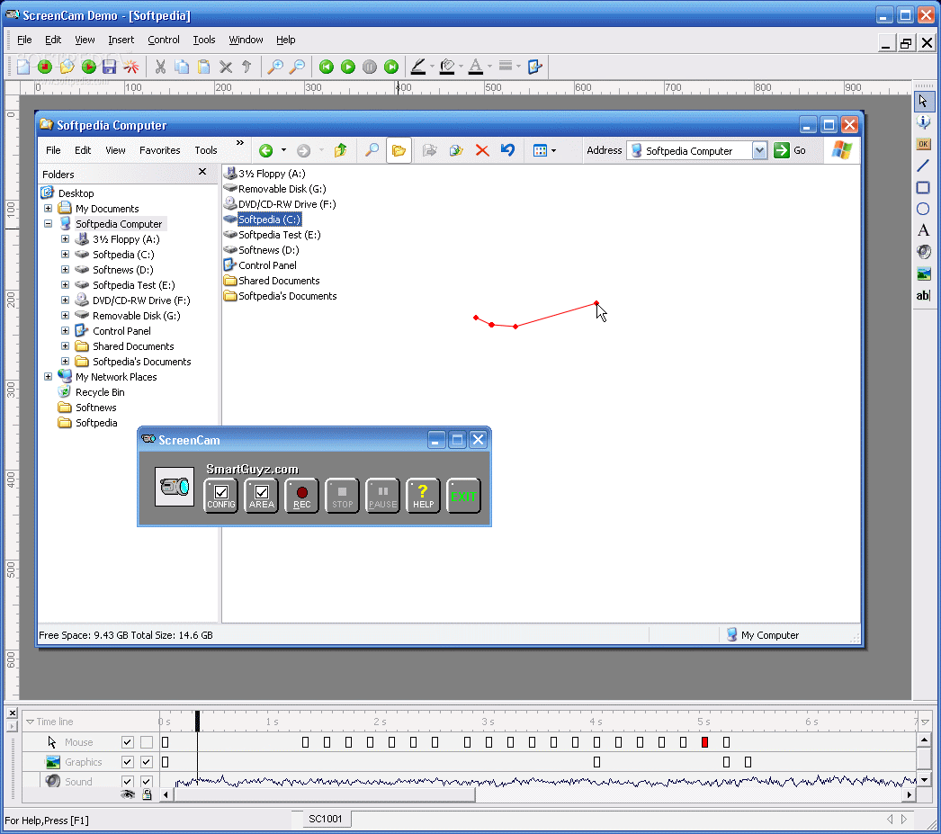Toggle first checkbox on Sound track

(127, 782)
